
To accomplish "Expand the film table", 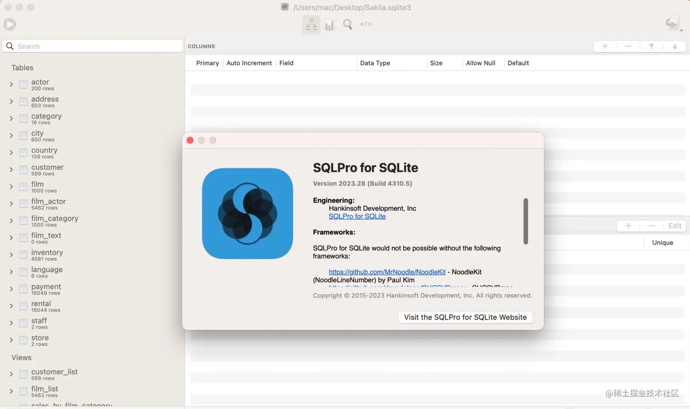I will [x=11, y=186].
